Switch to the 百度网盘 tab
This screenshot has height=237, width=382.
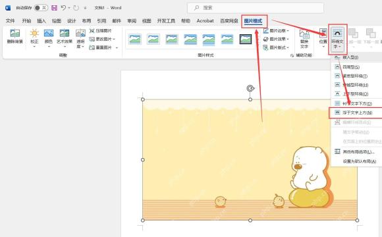[229, 21]
